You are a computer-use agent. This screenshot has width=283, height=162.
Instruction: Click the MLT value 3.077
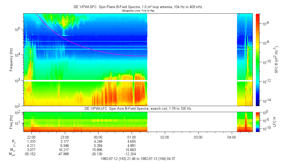point(31,150)
